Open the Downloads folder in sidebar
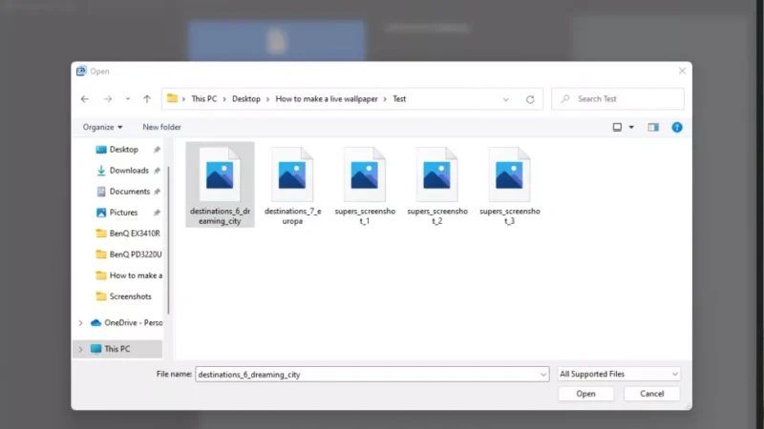The image size is (764, 429). (x=128, y=171)
